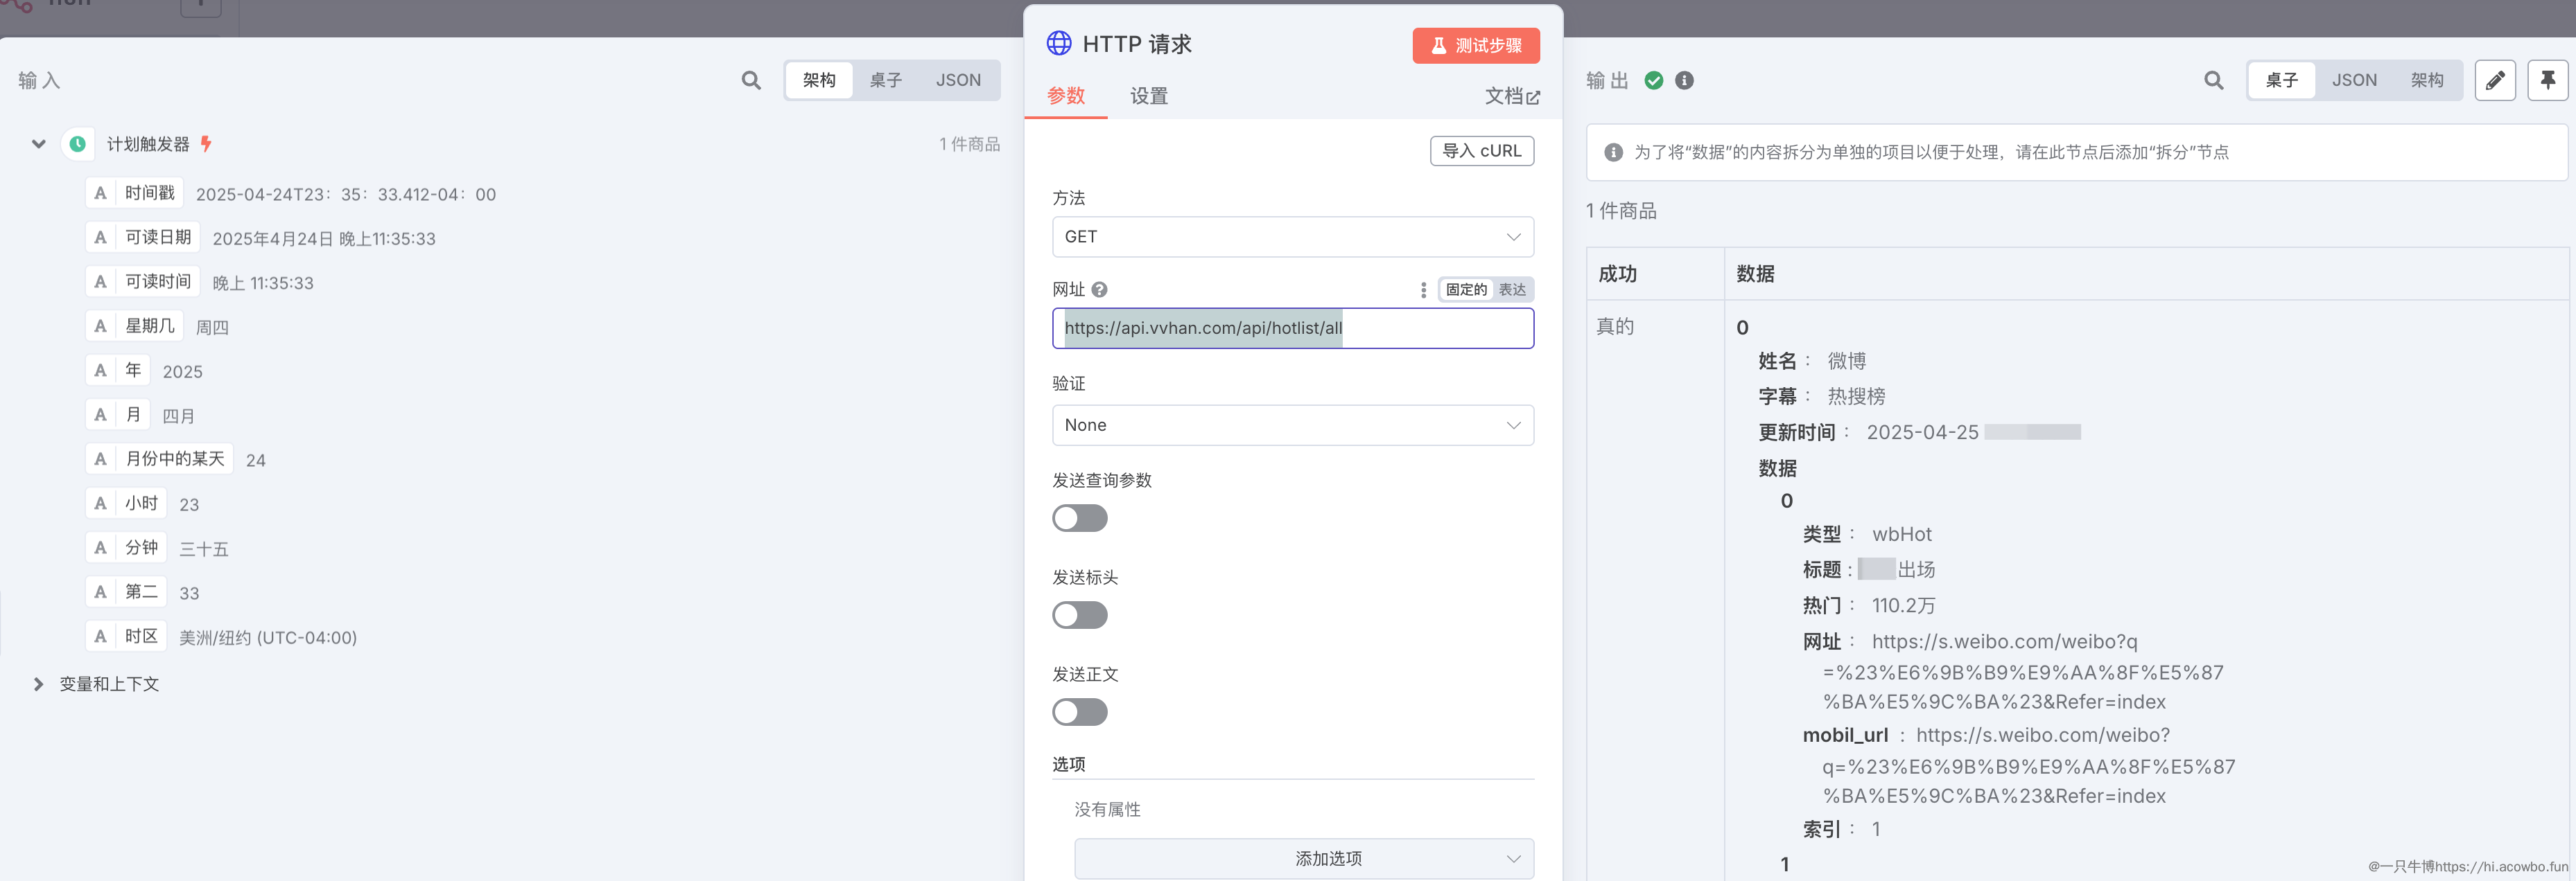The image size is (2576, 881).
Task: Click the pencil edit output icon
Action: click(2495, 80)
